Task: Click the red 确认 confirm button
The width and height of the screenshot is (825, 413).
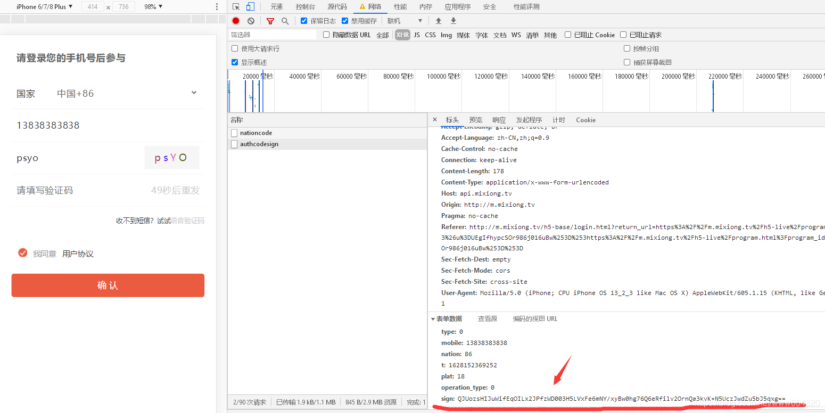Action: pyautogui.click(x=108, y=285)
